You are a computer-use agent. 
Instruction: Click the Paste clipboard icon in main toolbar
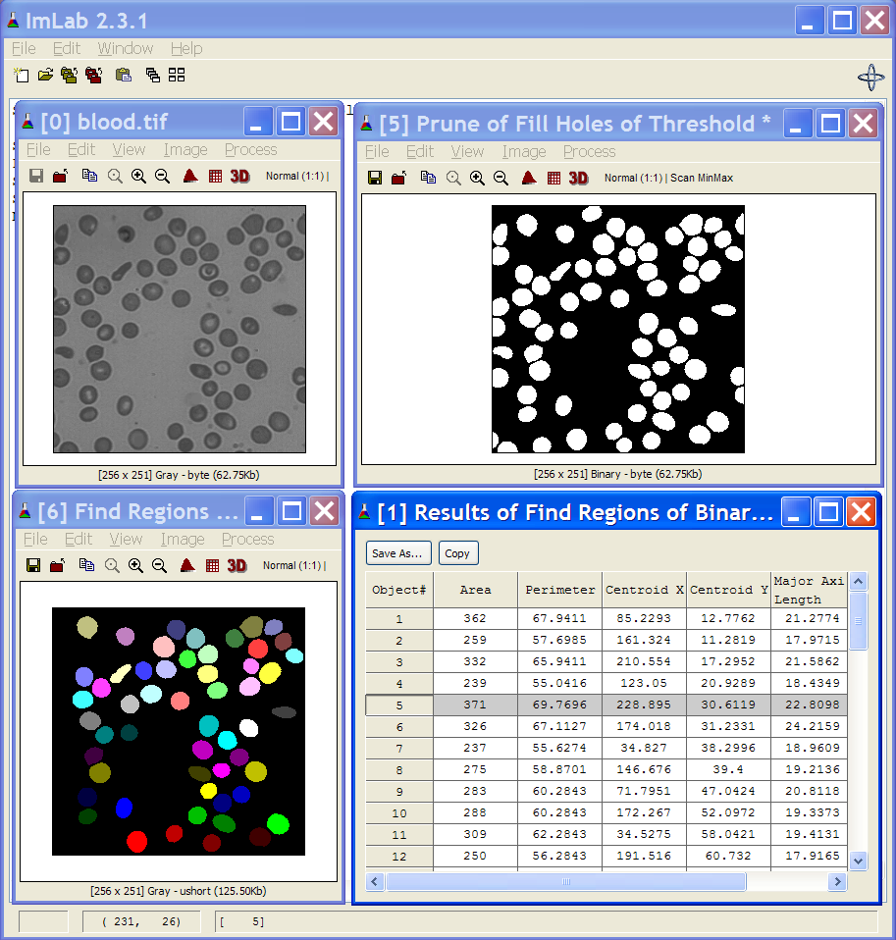[x=124, y=75]
